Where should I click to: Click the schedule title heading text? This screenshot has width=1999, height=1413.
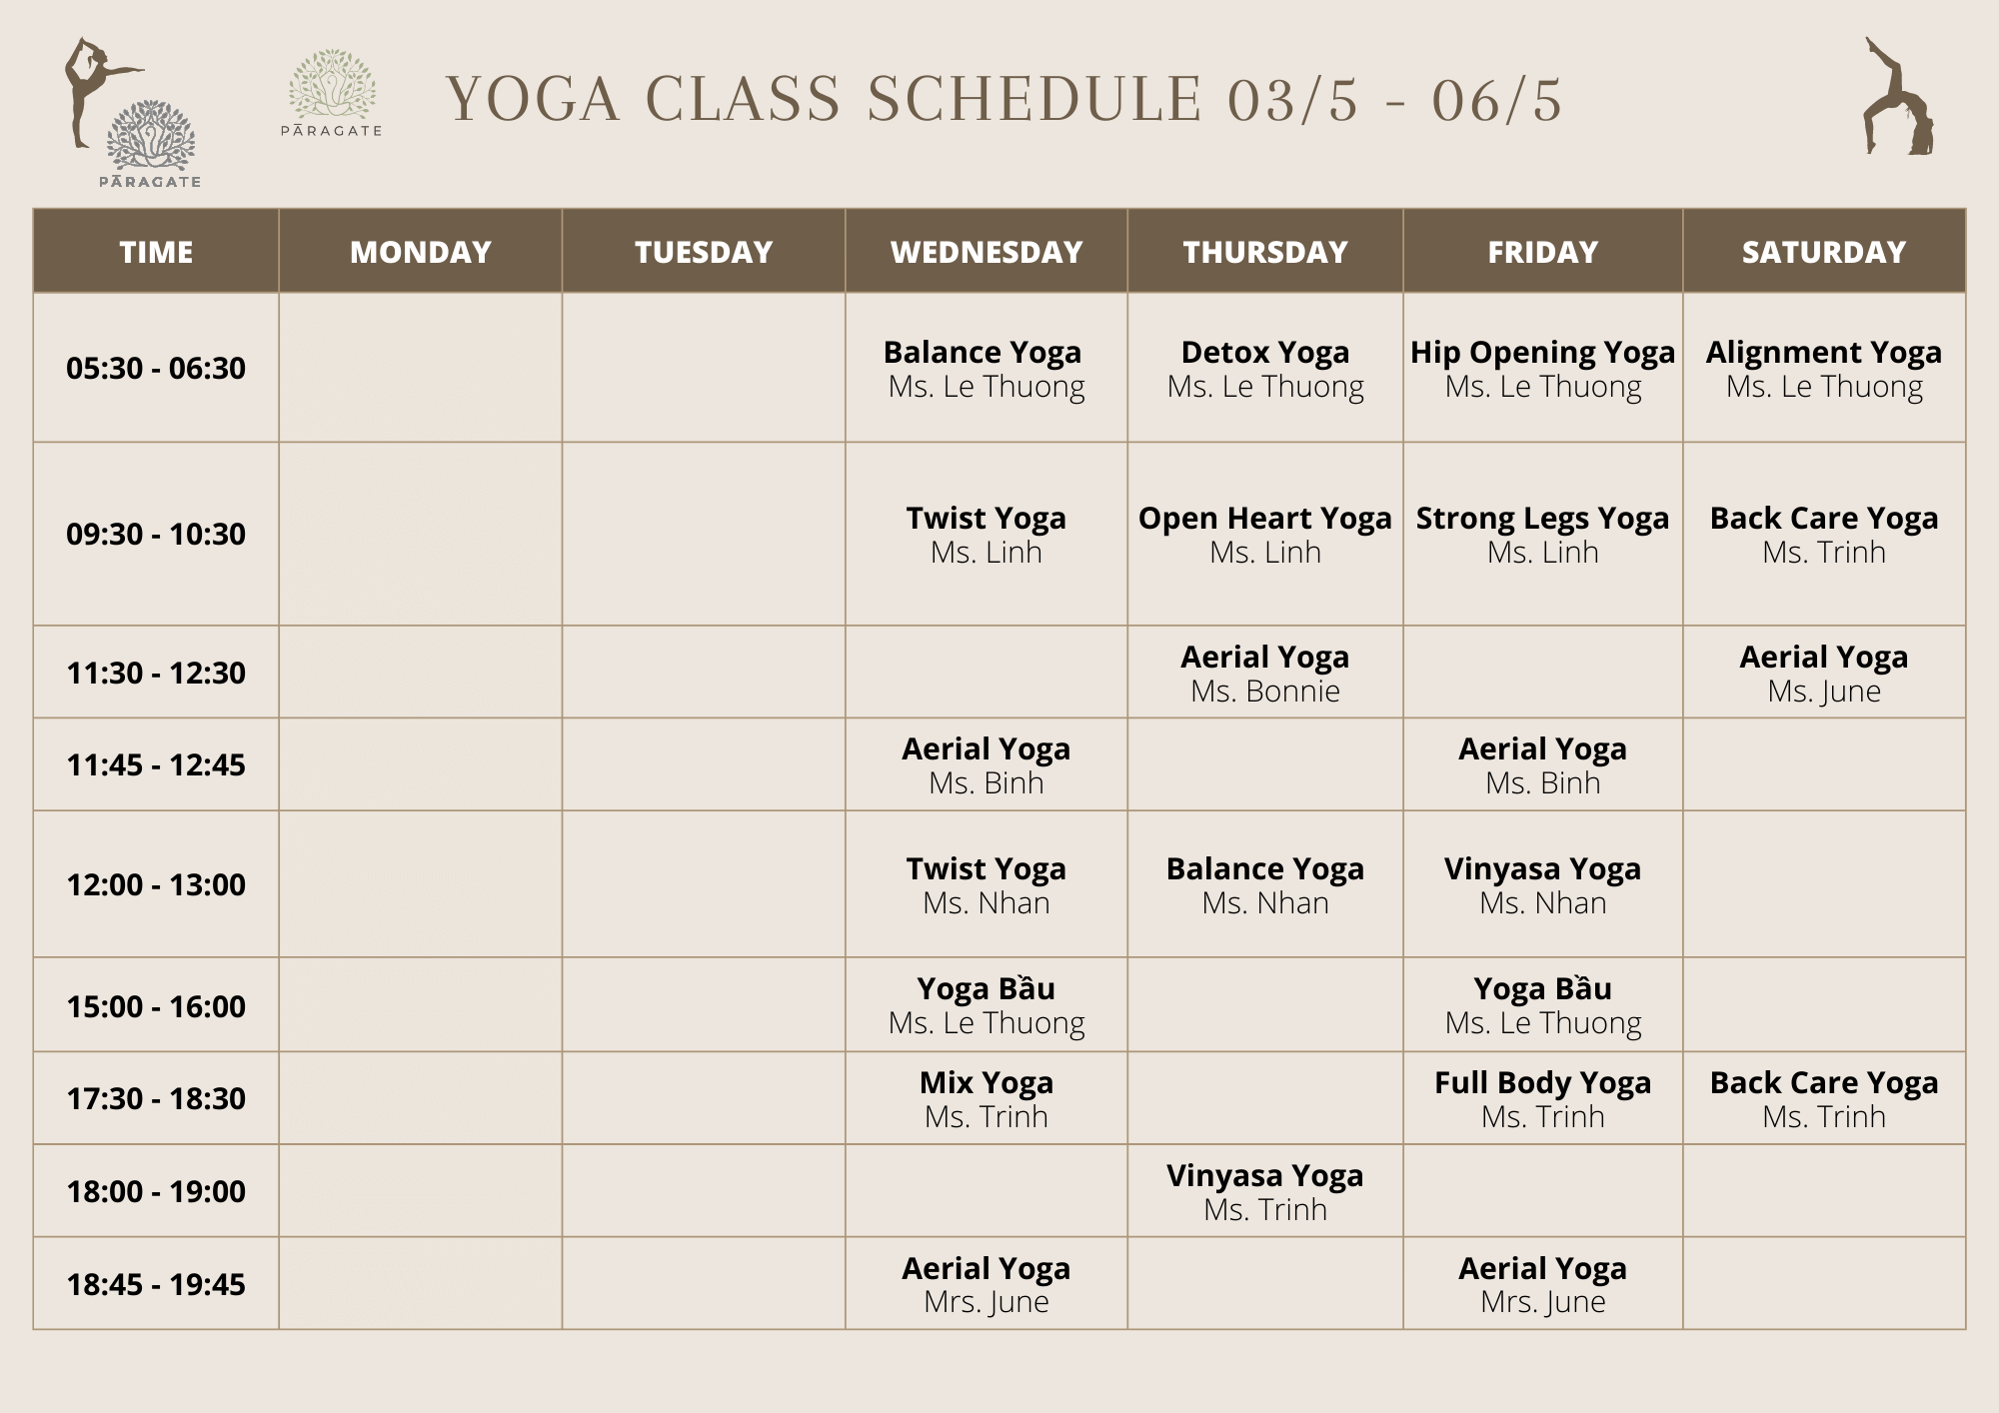pyautogui.click(x=1003, y=100)
